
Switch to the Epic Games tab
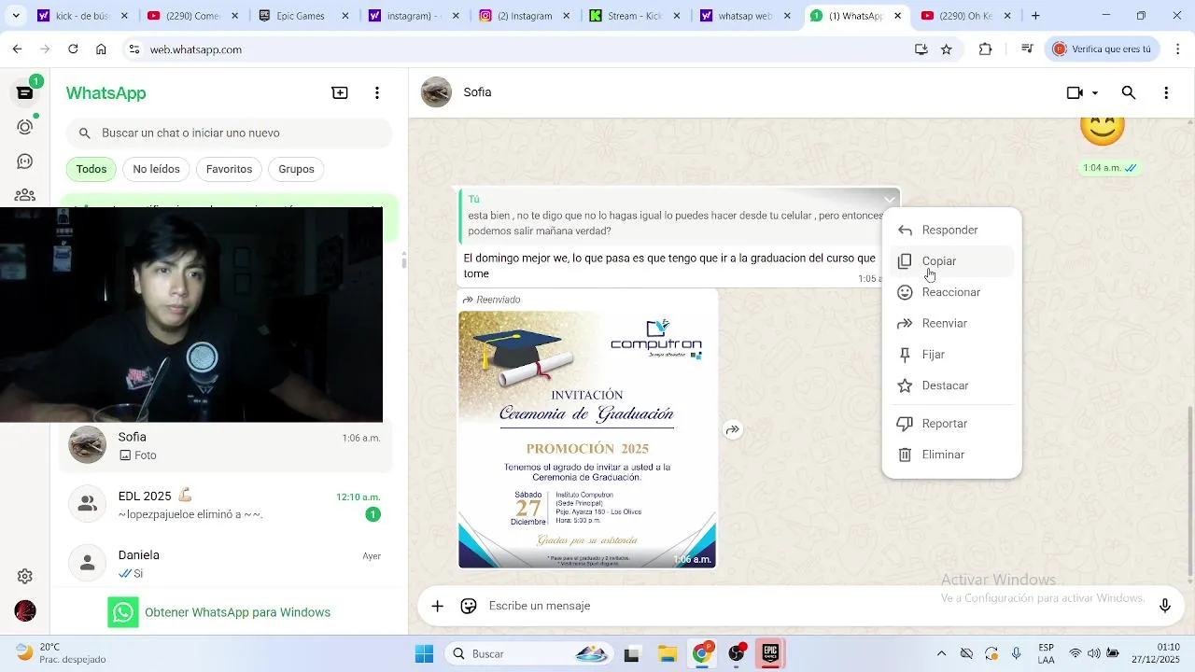click(302, 16)
